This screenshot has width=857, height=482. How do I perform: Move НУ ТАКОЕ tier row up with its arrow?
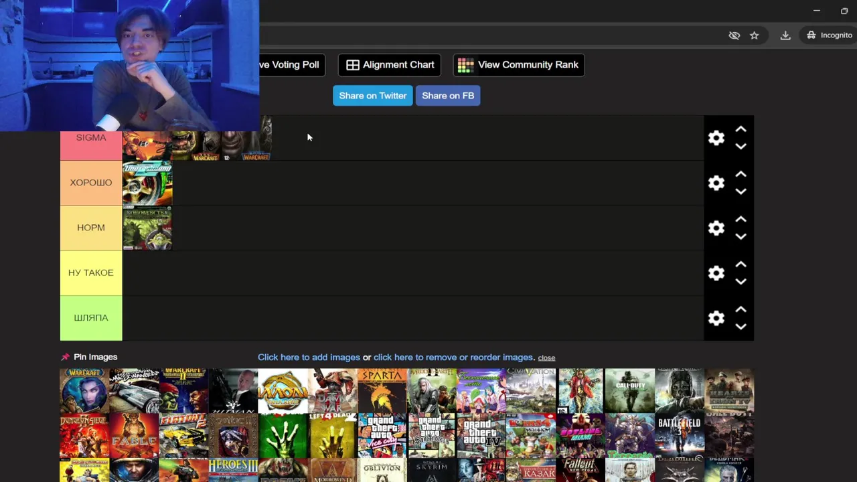click(741, 264)
